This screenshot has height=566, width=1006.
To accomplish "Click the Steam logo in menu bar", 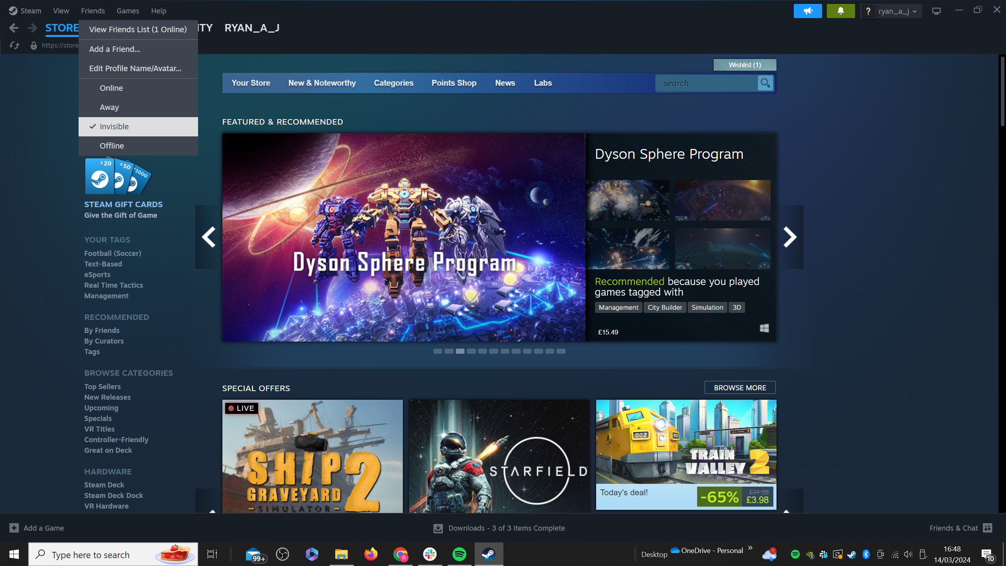I will point(13,11).
